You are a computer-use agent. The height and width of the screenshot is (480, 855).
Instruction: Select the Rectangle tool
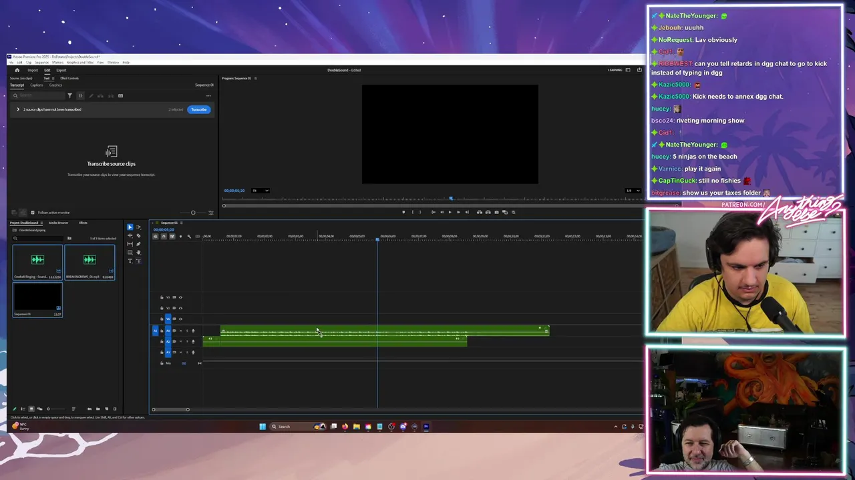(x=130, y=253)
